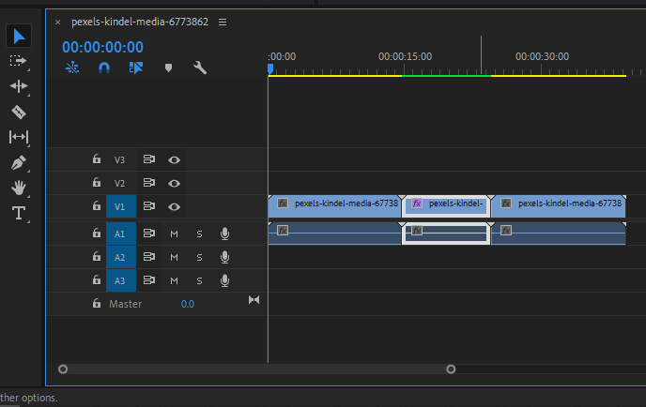
Task: Click fx badge on first audio clip
Action: coord(283,230)
